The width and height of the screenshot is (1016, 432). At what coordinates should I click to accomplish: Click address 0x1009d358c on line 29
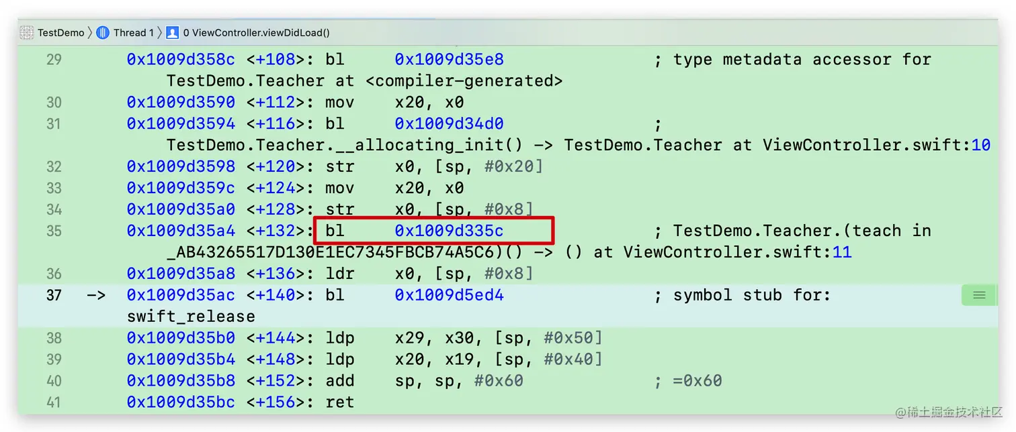point(181,59)
